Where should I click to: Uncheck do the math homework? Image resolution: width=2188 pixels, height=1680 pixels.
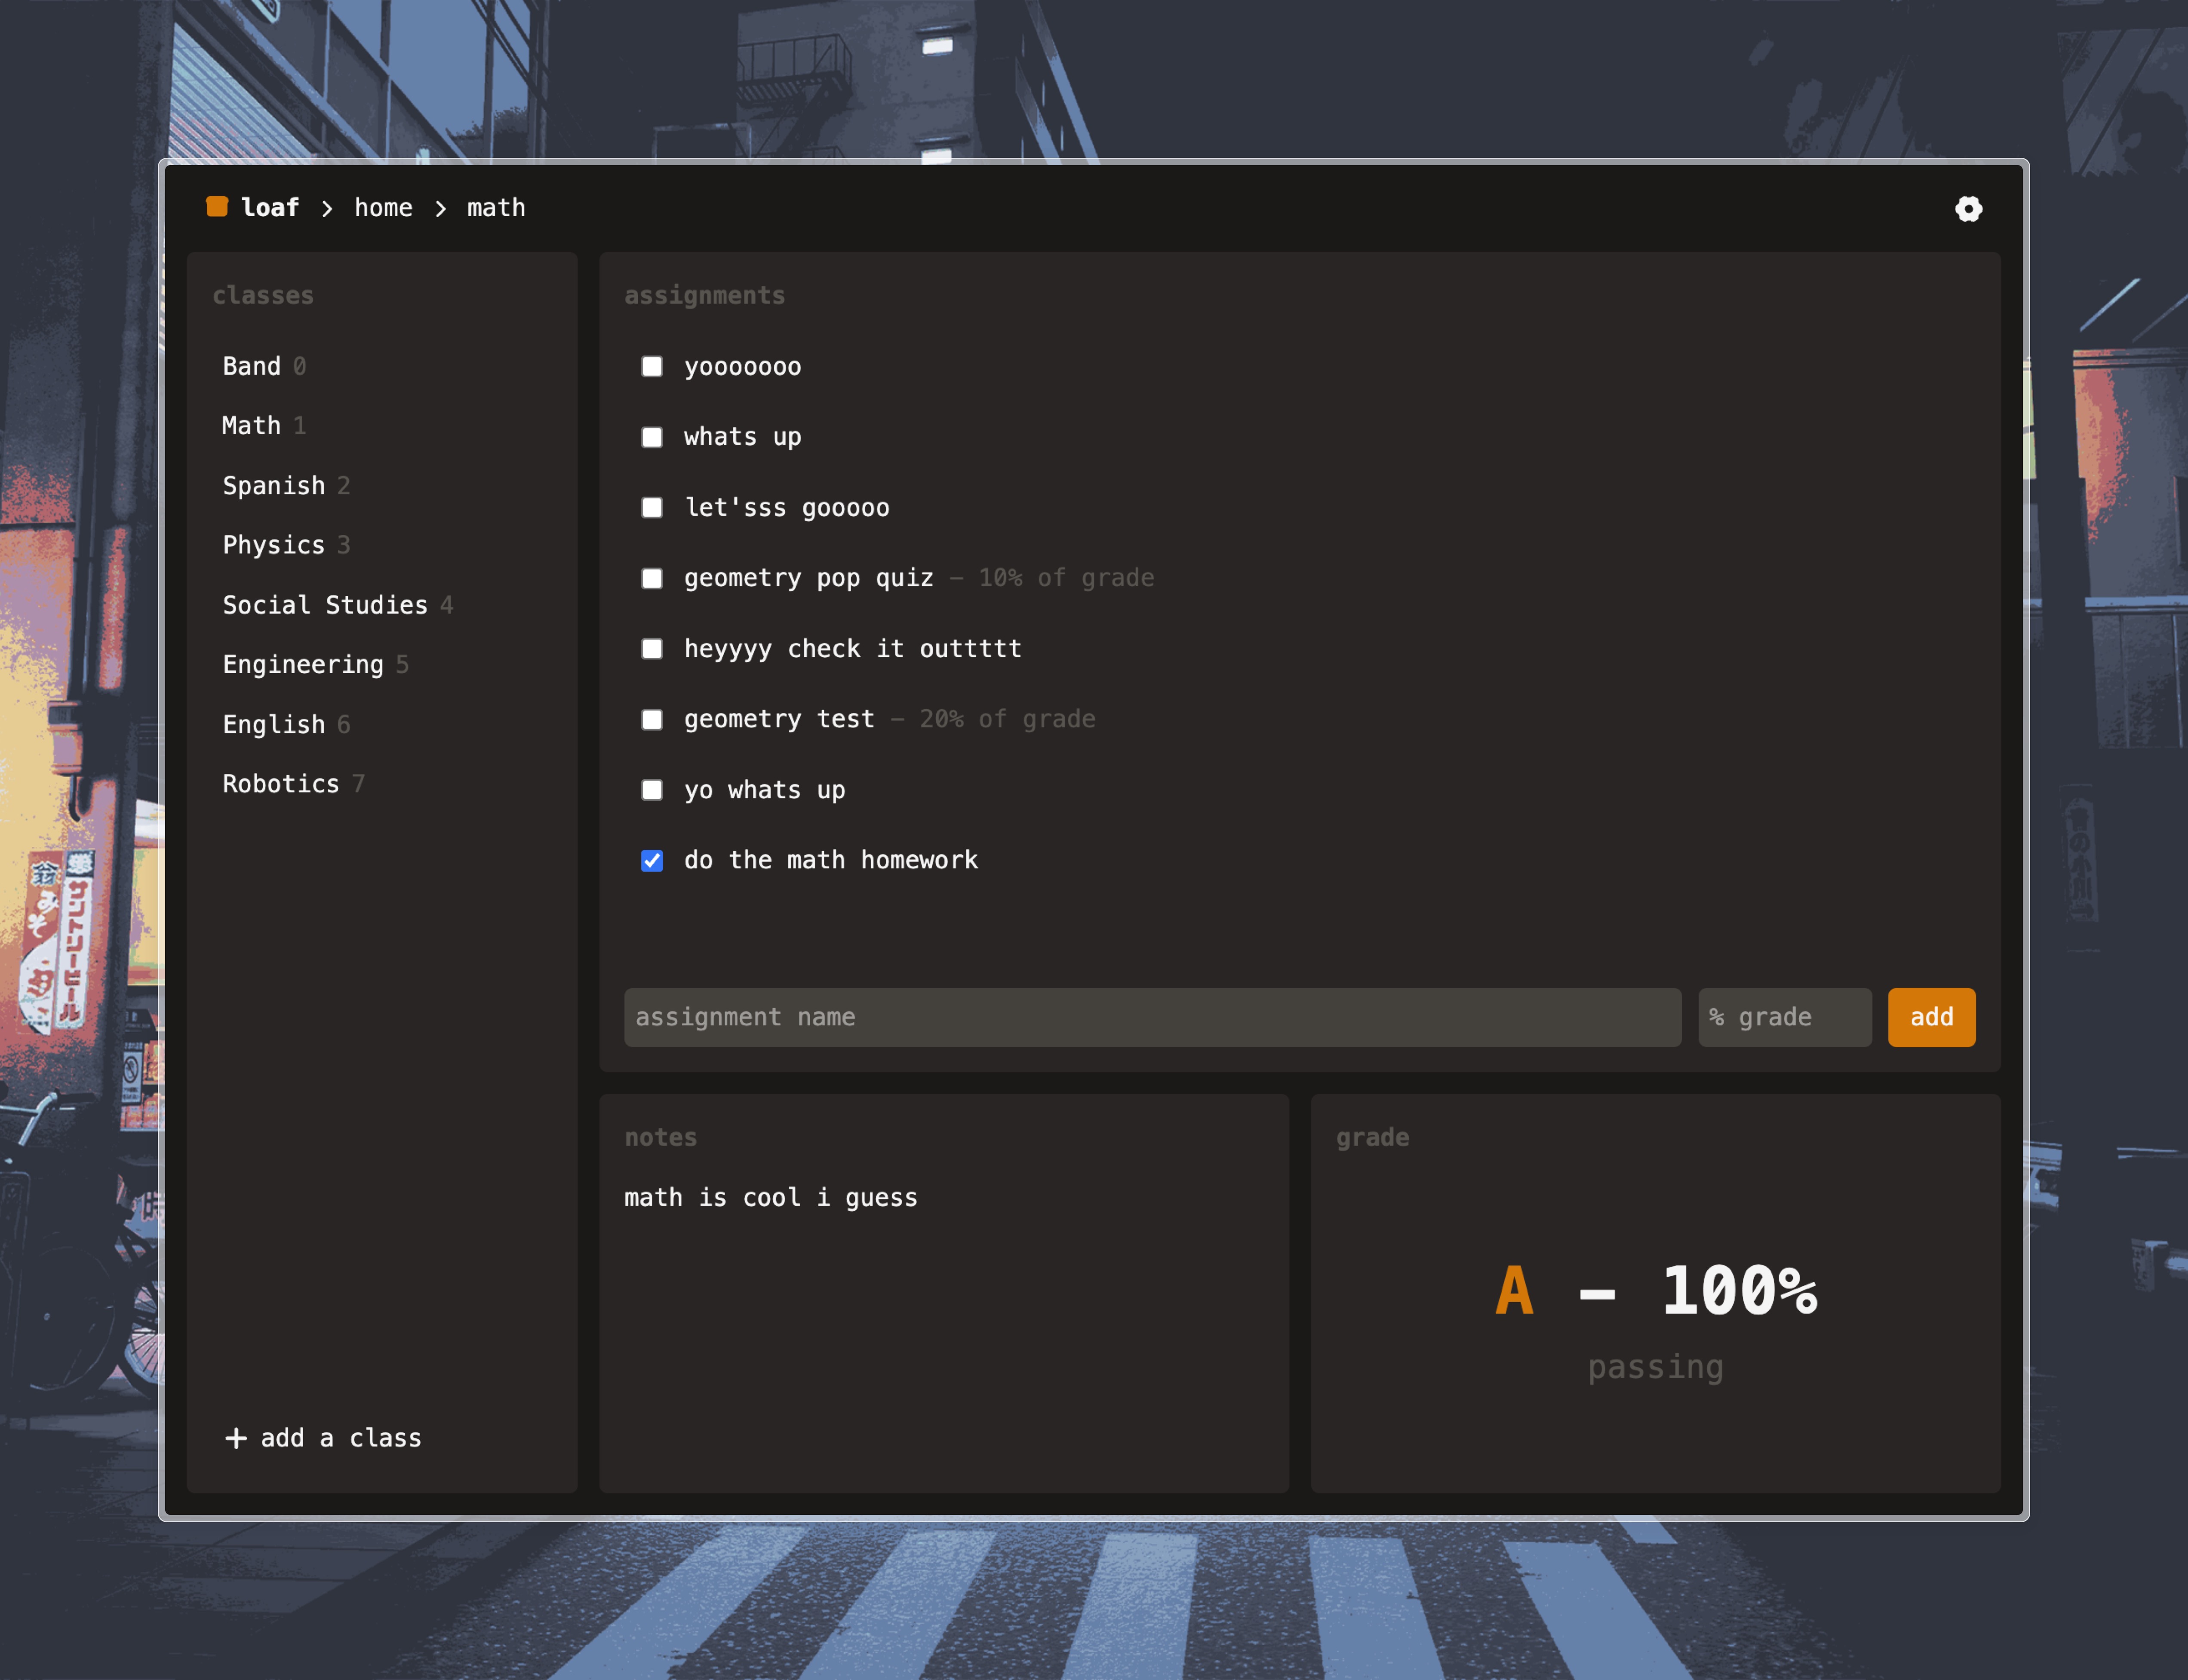[x=652, y=861]
